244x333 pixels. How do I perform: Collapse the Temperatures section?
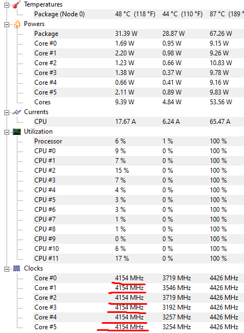7,5
